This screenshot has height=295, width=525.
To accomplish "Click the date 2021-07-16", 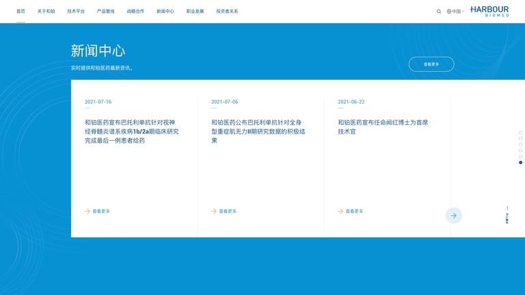I will coord(98,102).
